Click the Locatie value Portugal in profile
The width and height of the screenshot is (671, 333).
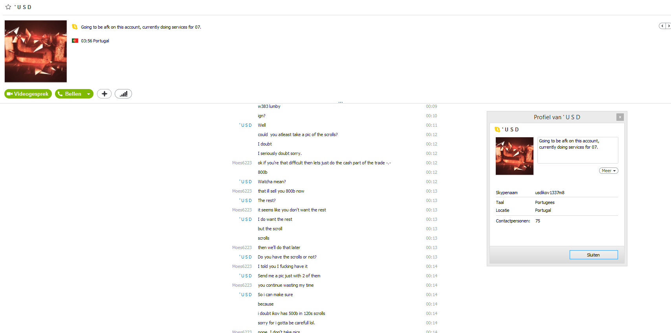[543, 210]
